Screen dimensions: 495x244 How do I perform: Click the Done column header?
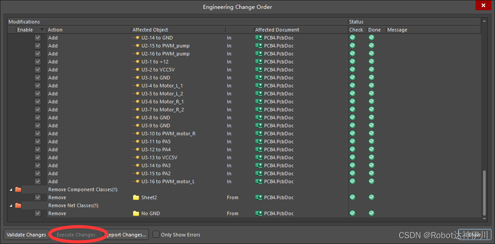coord(376,30)
